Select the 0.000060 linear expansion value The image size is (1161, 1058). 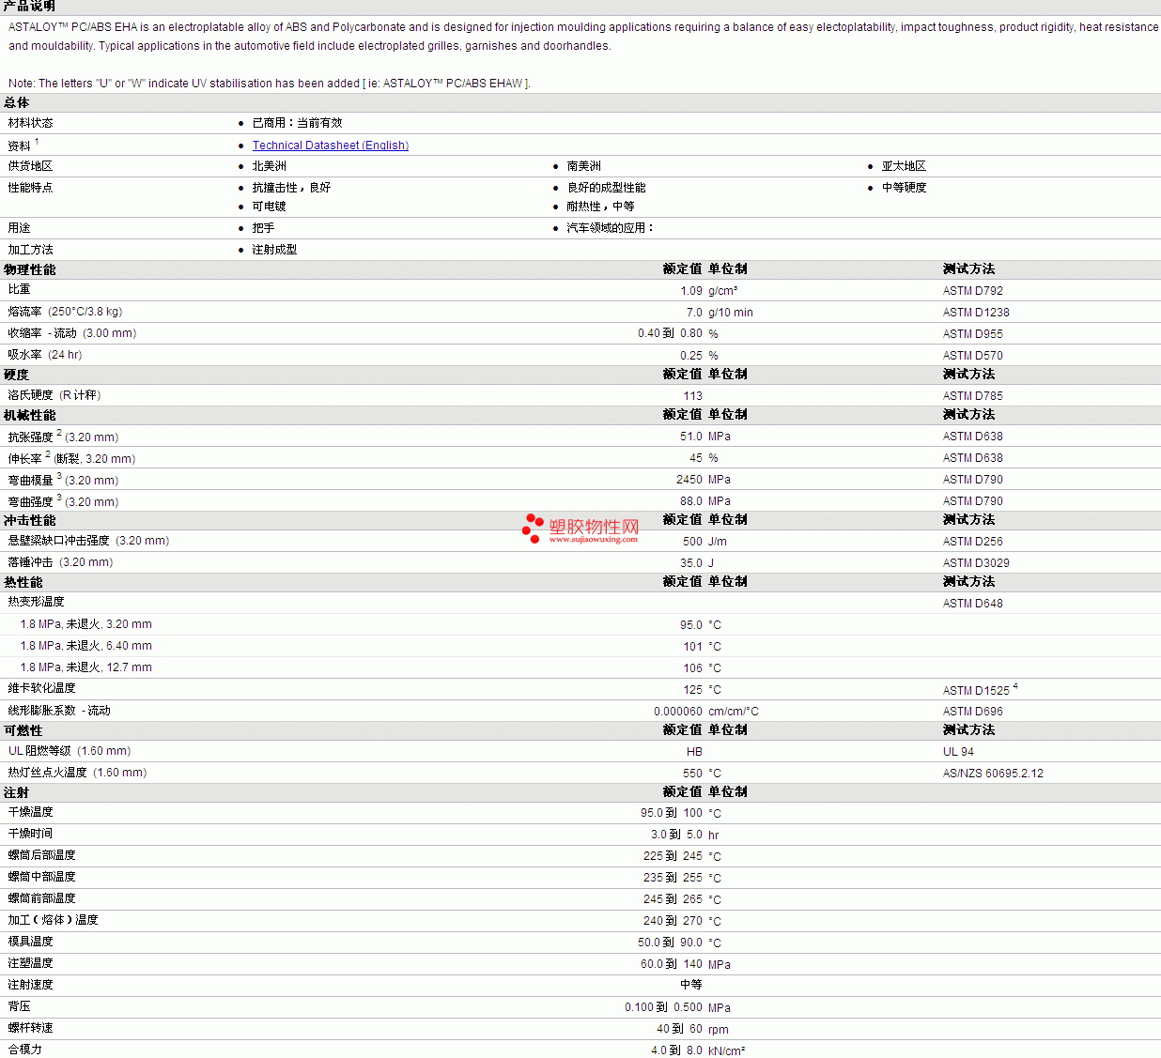point(678,712)
